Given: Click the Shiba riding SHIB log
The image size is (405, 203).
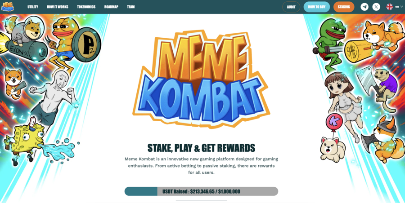Looking at the screenshot, I should 374,41.
